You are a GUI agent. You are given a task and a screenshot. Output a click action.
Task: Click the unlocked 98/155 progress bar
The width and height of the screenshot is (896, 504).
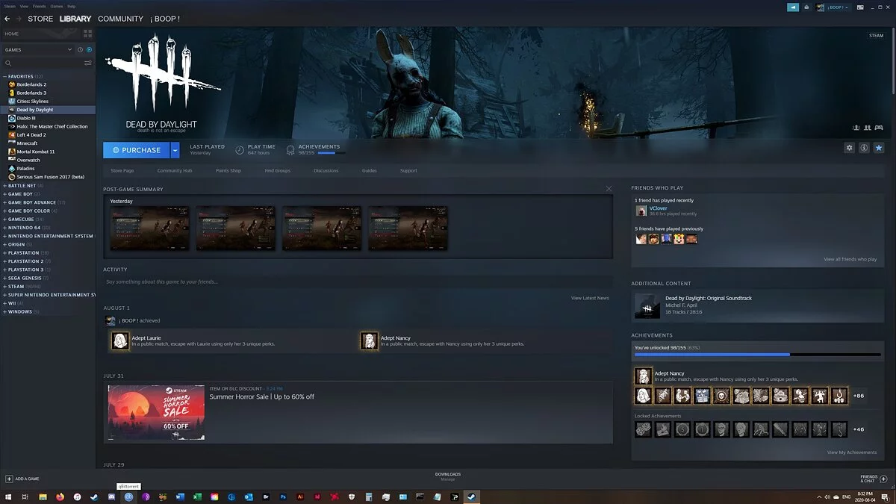click(x=757, y=355)
